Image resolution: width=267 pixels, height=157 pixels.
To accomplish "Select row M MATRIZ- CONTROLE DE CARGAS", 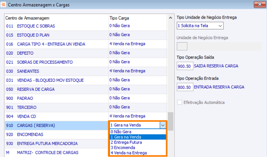I will (x=56, y=153).
